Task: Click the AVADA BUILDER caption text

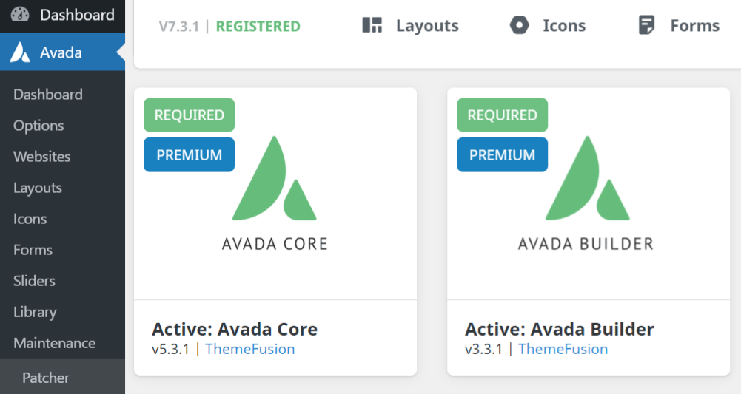Action: tap(586, 244)
